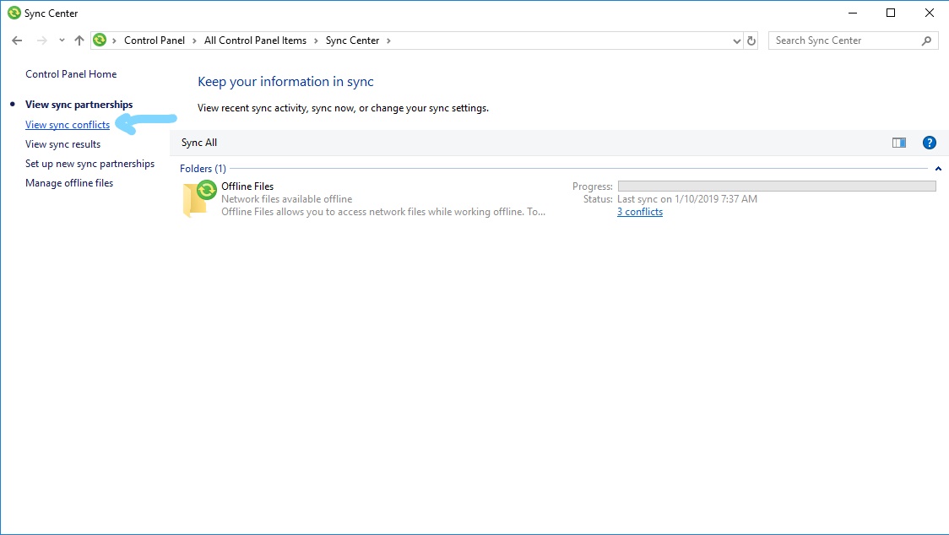Click the sync Progress bar
Screen dimensions: 949x535
[x=776, y=186]
